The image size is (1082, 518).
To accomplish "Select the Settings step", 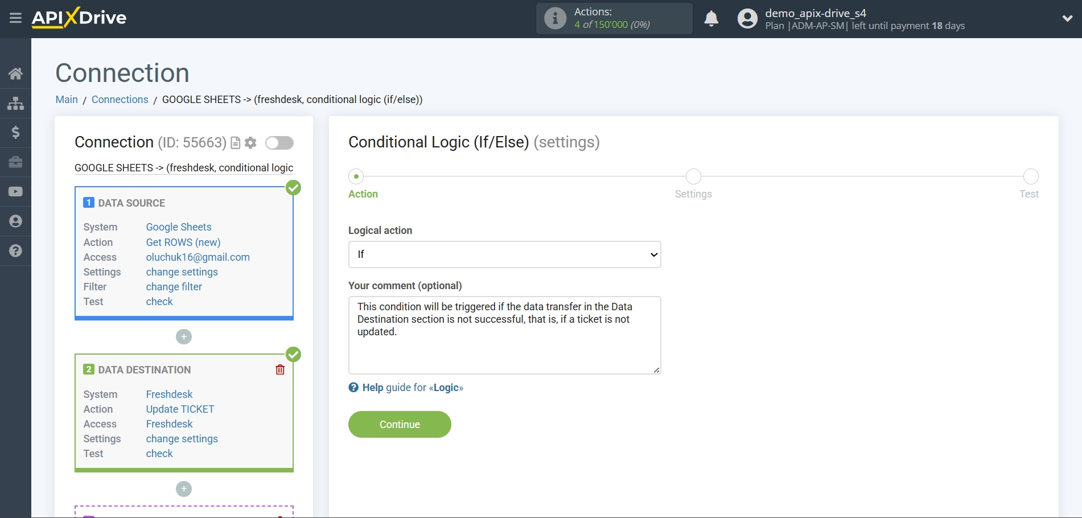I will [693, 176].
